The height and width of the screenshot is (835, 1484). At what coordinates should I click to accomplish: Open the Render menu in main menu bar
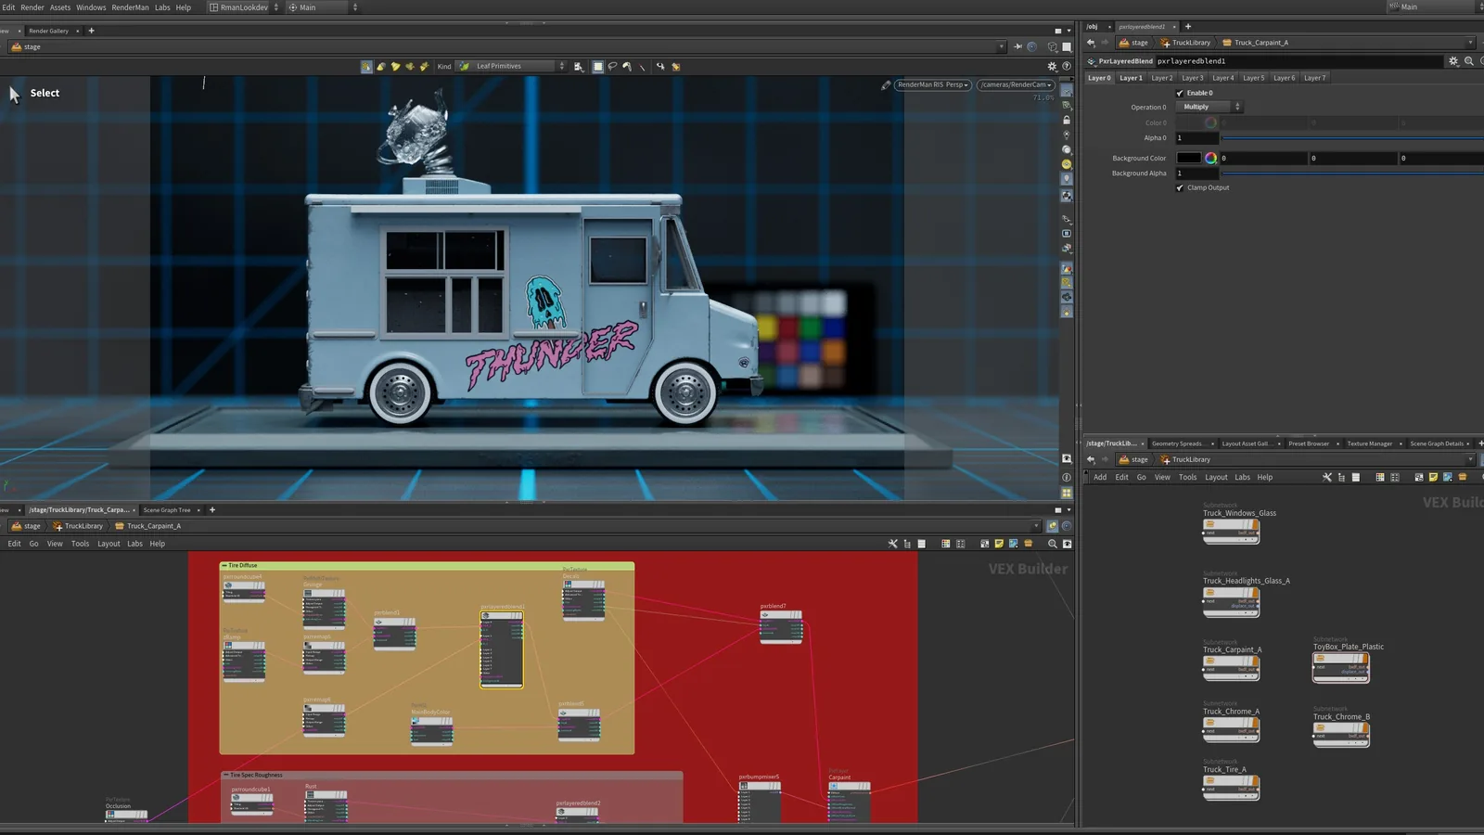pyautogui.click(x=32, y=7)
